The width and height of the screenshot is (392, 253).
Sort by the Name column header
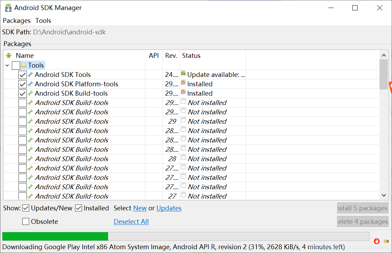pos(25,55)
